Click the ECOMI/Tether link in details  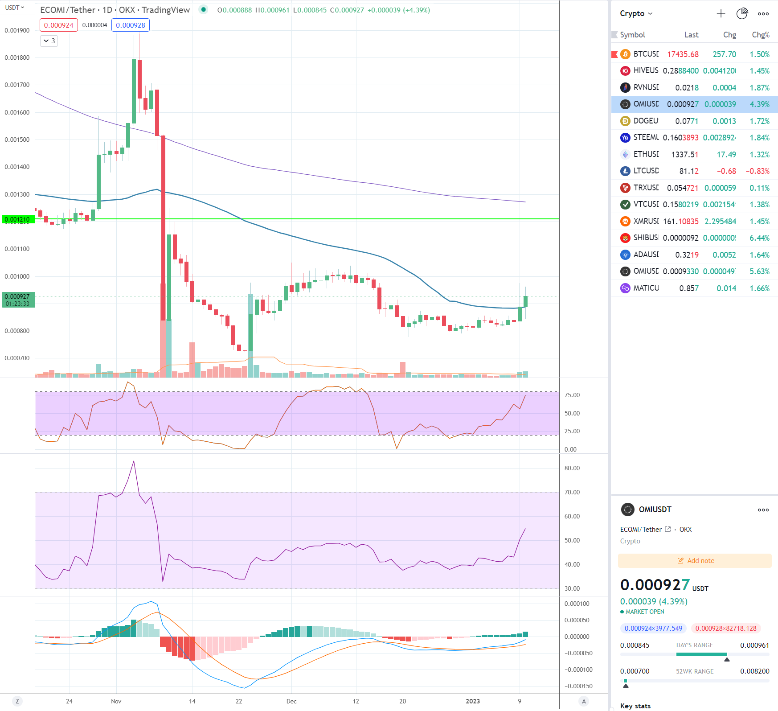641,529
